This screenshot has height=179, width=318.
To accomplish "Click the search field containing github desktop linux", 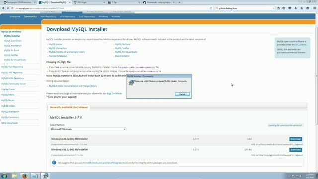I will (245, 8).
